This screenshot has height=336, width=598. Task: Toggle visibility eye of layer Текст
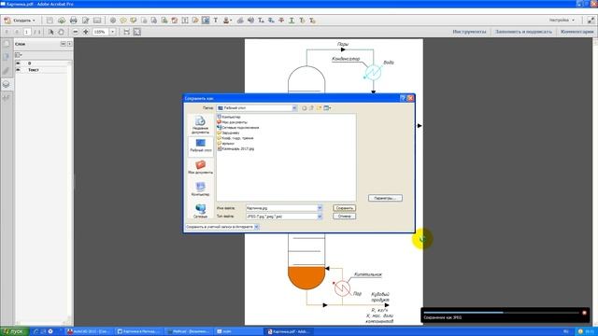pos(18,70)
